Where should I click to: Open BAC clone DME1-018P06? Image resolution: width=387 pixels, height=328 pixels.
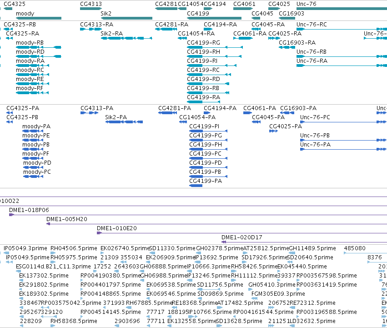click(198, 215)
